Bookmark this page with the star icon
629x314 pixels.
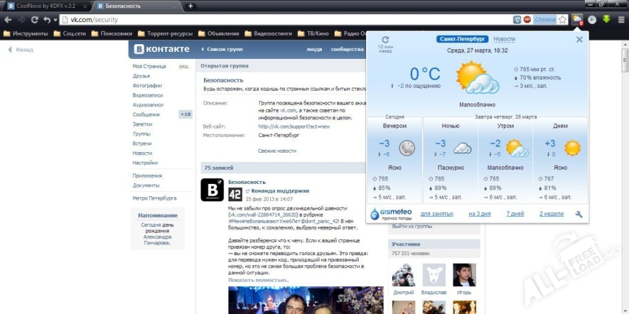[x=562, y=20]
